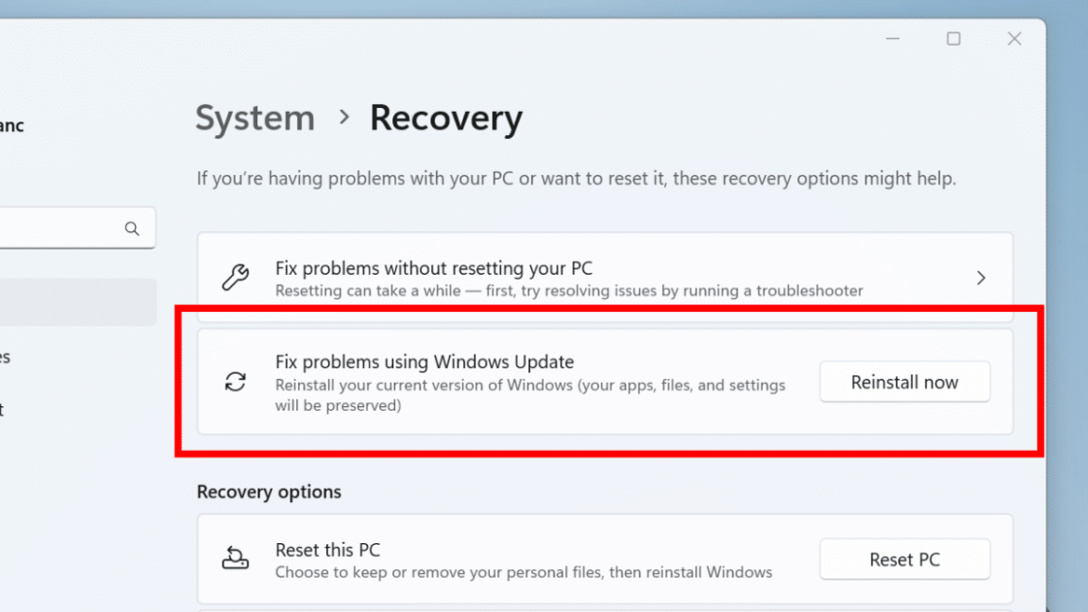The image size is (1088, 612).
Task: Click the Reset this PC drive icon
Action: pyautogui.click(x=236, y=559)
